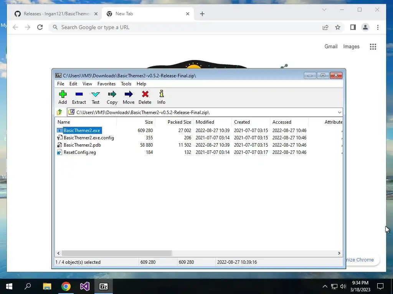Open the Help menu in 7-Zip

click(x=141, y=84)
